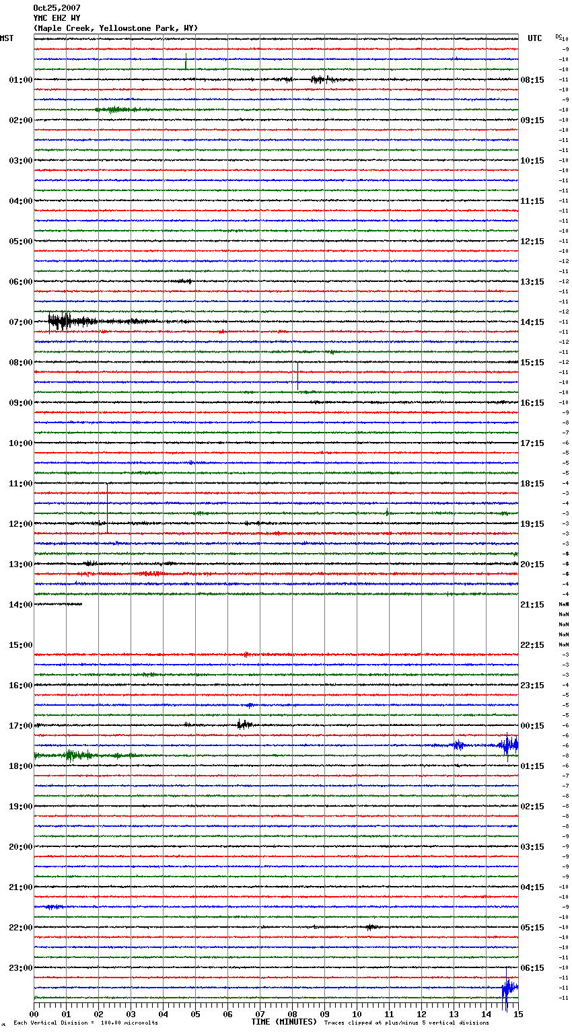Click the TIME (MINUTES) axis title
The width and height of the screenshot is (572, 1032).
point(284,1022)
